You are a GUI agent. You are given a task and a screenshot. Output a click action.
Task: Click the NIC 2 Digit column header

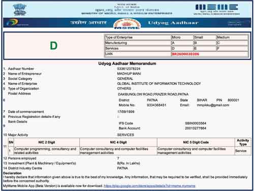click(47, 142)
